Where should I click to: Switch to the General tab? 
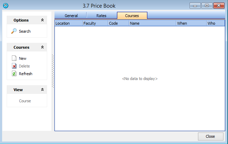[71, 16]
